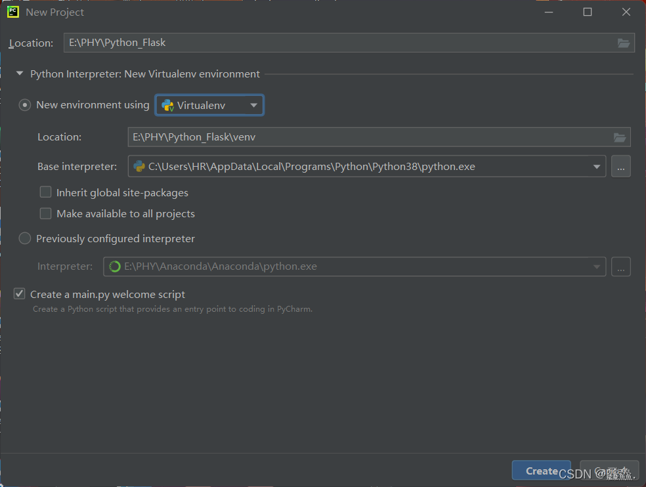Enable Inherit global site-packages

(46, 192)
